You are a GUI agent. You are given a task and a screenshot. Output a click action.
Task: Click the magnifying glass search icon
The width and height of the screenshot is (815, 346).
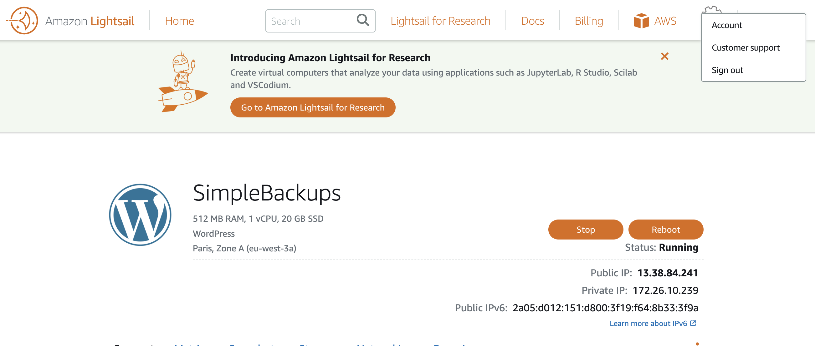[362, 21]
